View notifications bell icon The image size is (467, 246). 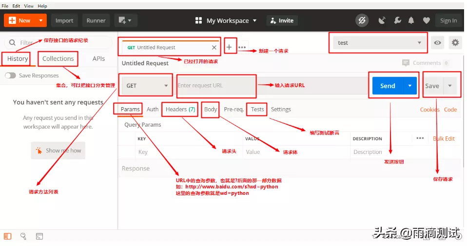pyautogui.click(x=411, y=20)
